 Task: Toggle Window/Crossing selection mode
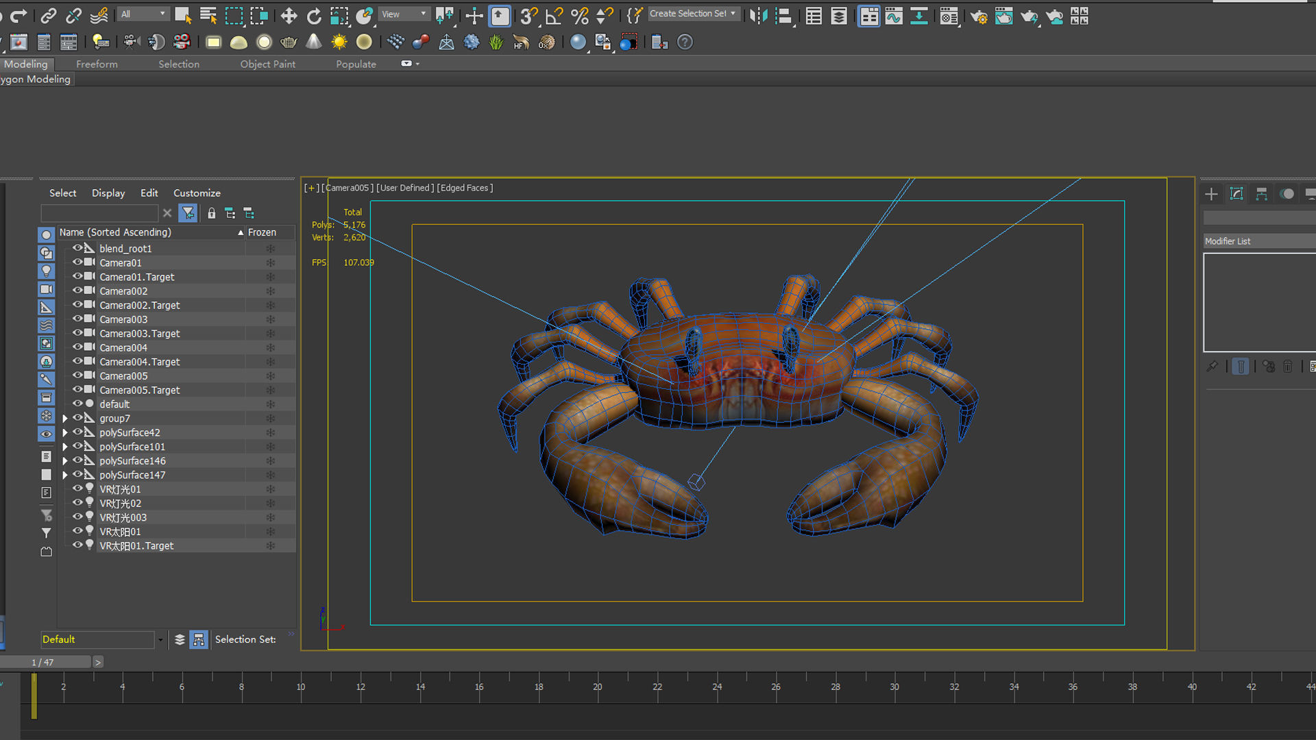click(x=259, y=16)
